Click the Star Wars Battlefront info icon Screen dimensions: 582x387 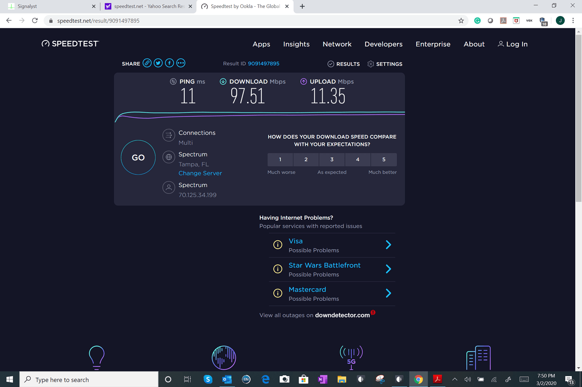(x=278, y=269)
